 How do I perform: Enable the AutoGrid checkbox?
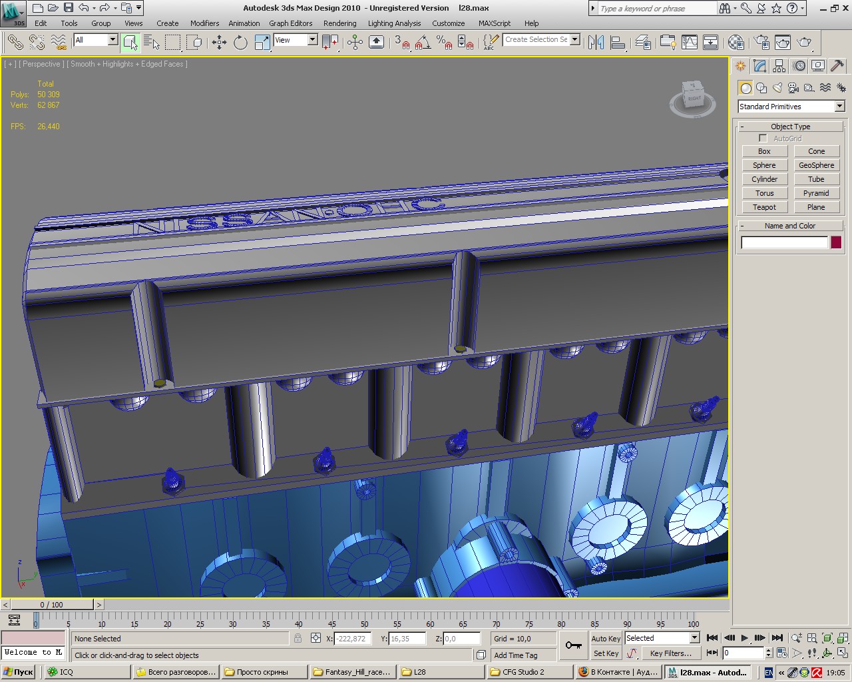click(763, 139)
